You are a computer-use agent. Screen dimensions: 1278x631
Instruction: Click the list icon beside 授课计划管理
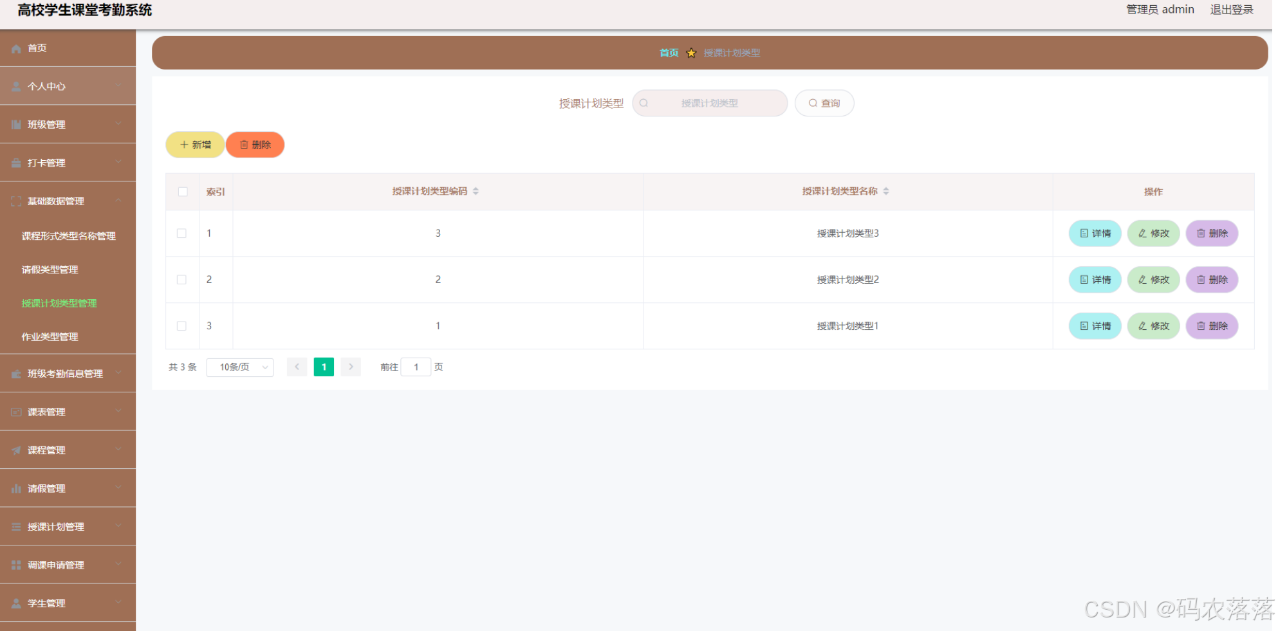(x=16, y=527)
